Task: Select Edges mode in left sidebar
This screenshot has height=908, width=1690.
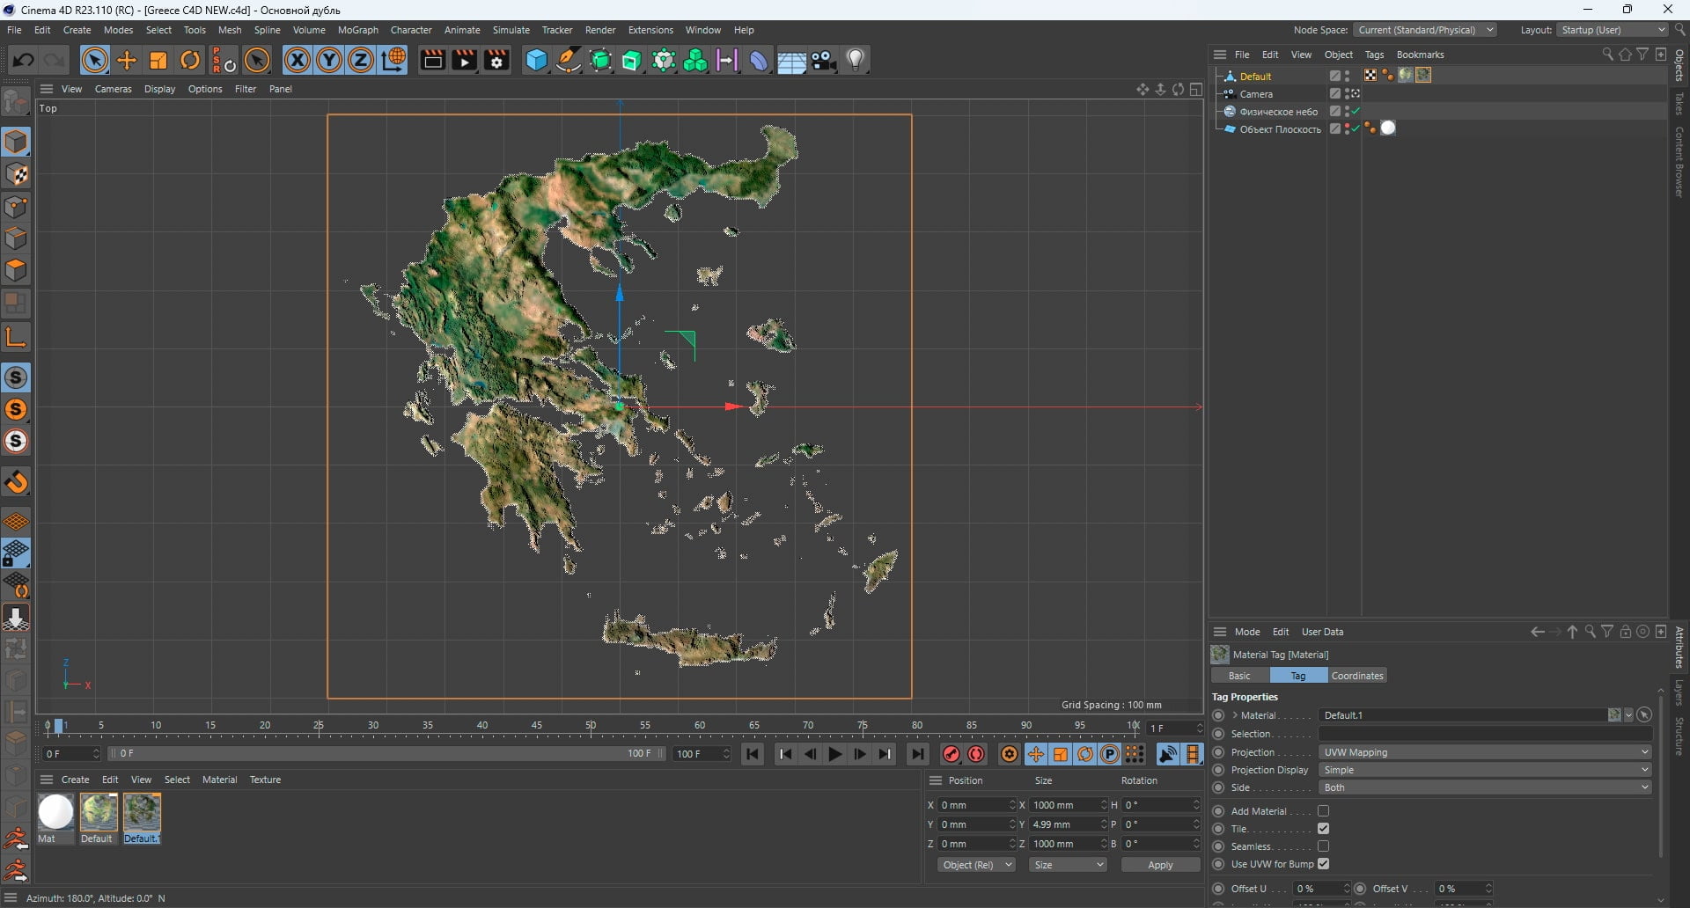Action: [16, 238]
